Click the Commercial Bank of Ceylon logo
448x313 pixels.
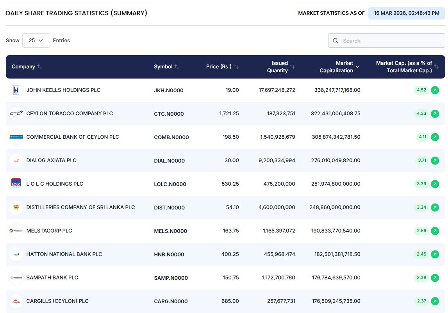pyautogui.click(x=16, y=137)
